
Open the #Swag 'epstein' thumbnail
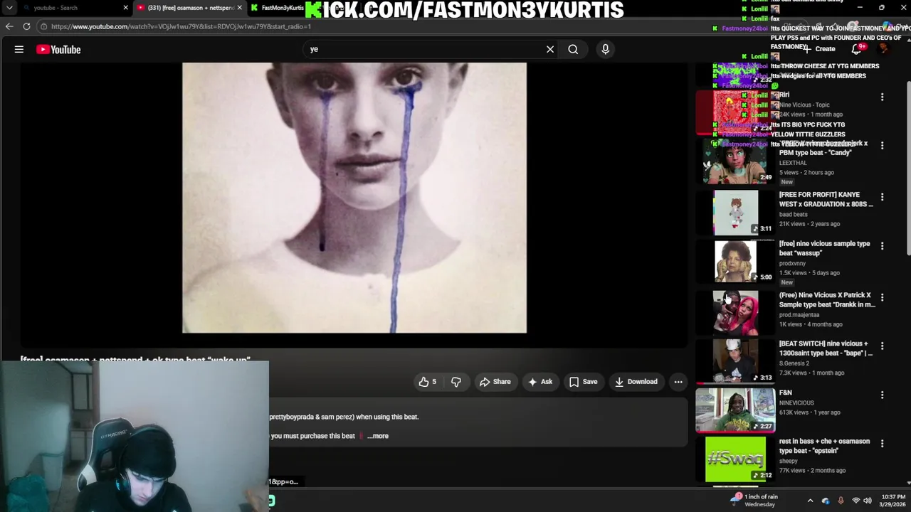(x=735, y=459)
